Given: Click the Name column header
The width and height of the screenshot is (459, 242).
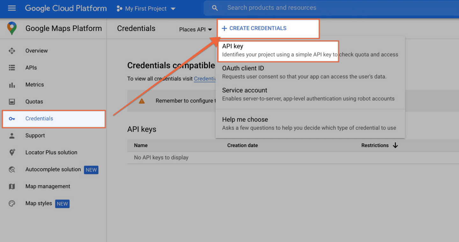Looking at the screenshot, I should [141, 145].
